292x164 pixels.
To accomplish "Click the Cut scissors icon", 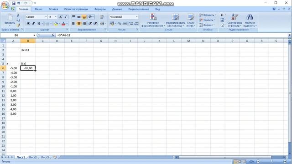I will coord(18,15).
